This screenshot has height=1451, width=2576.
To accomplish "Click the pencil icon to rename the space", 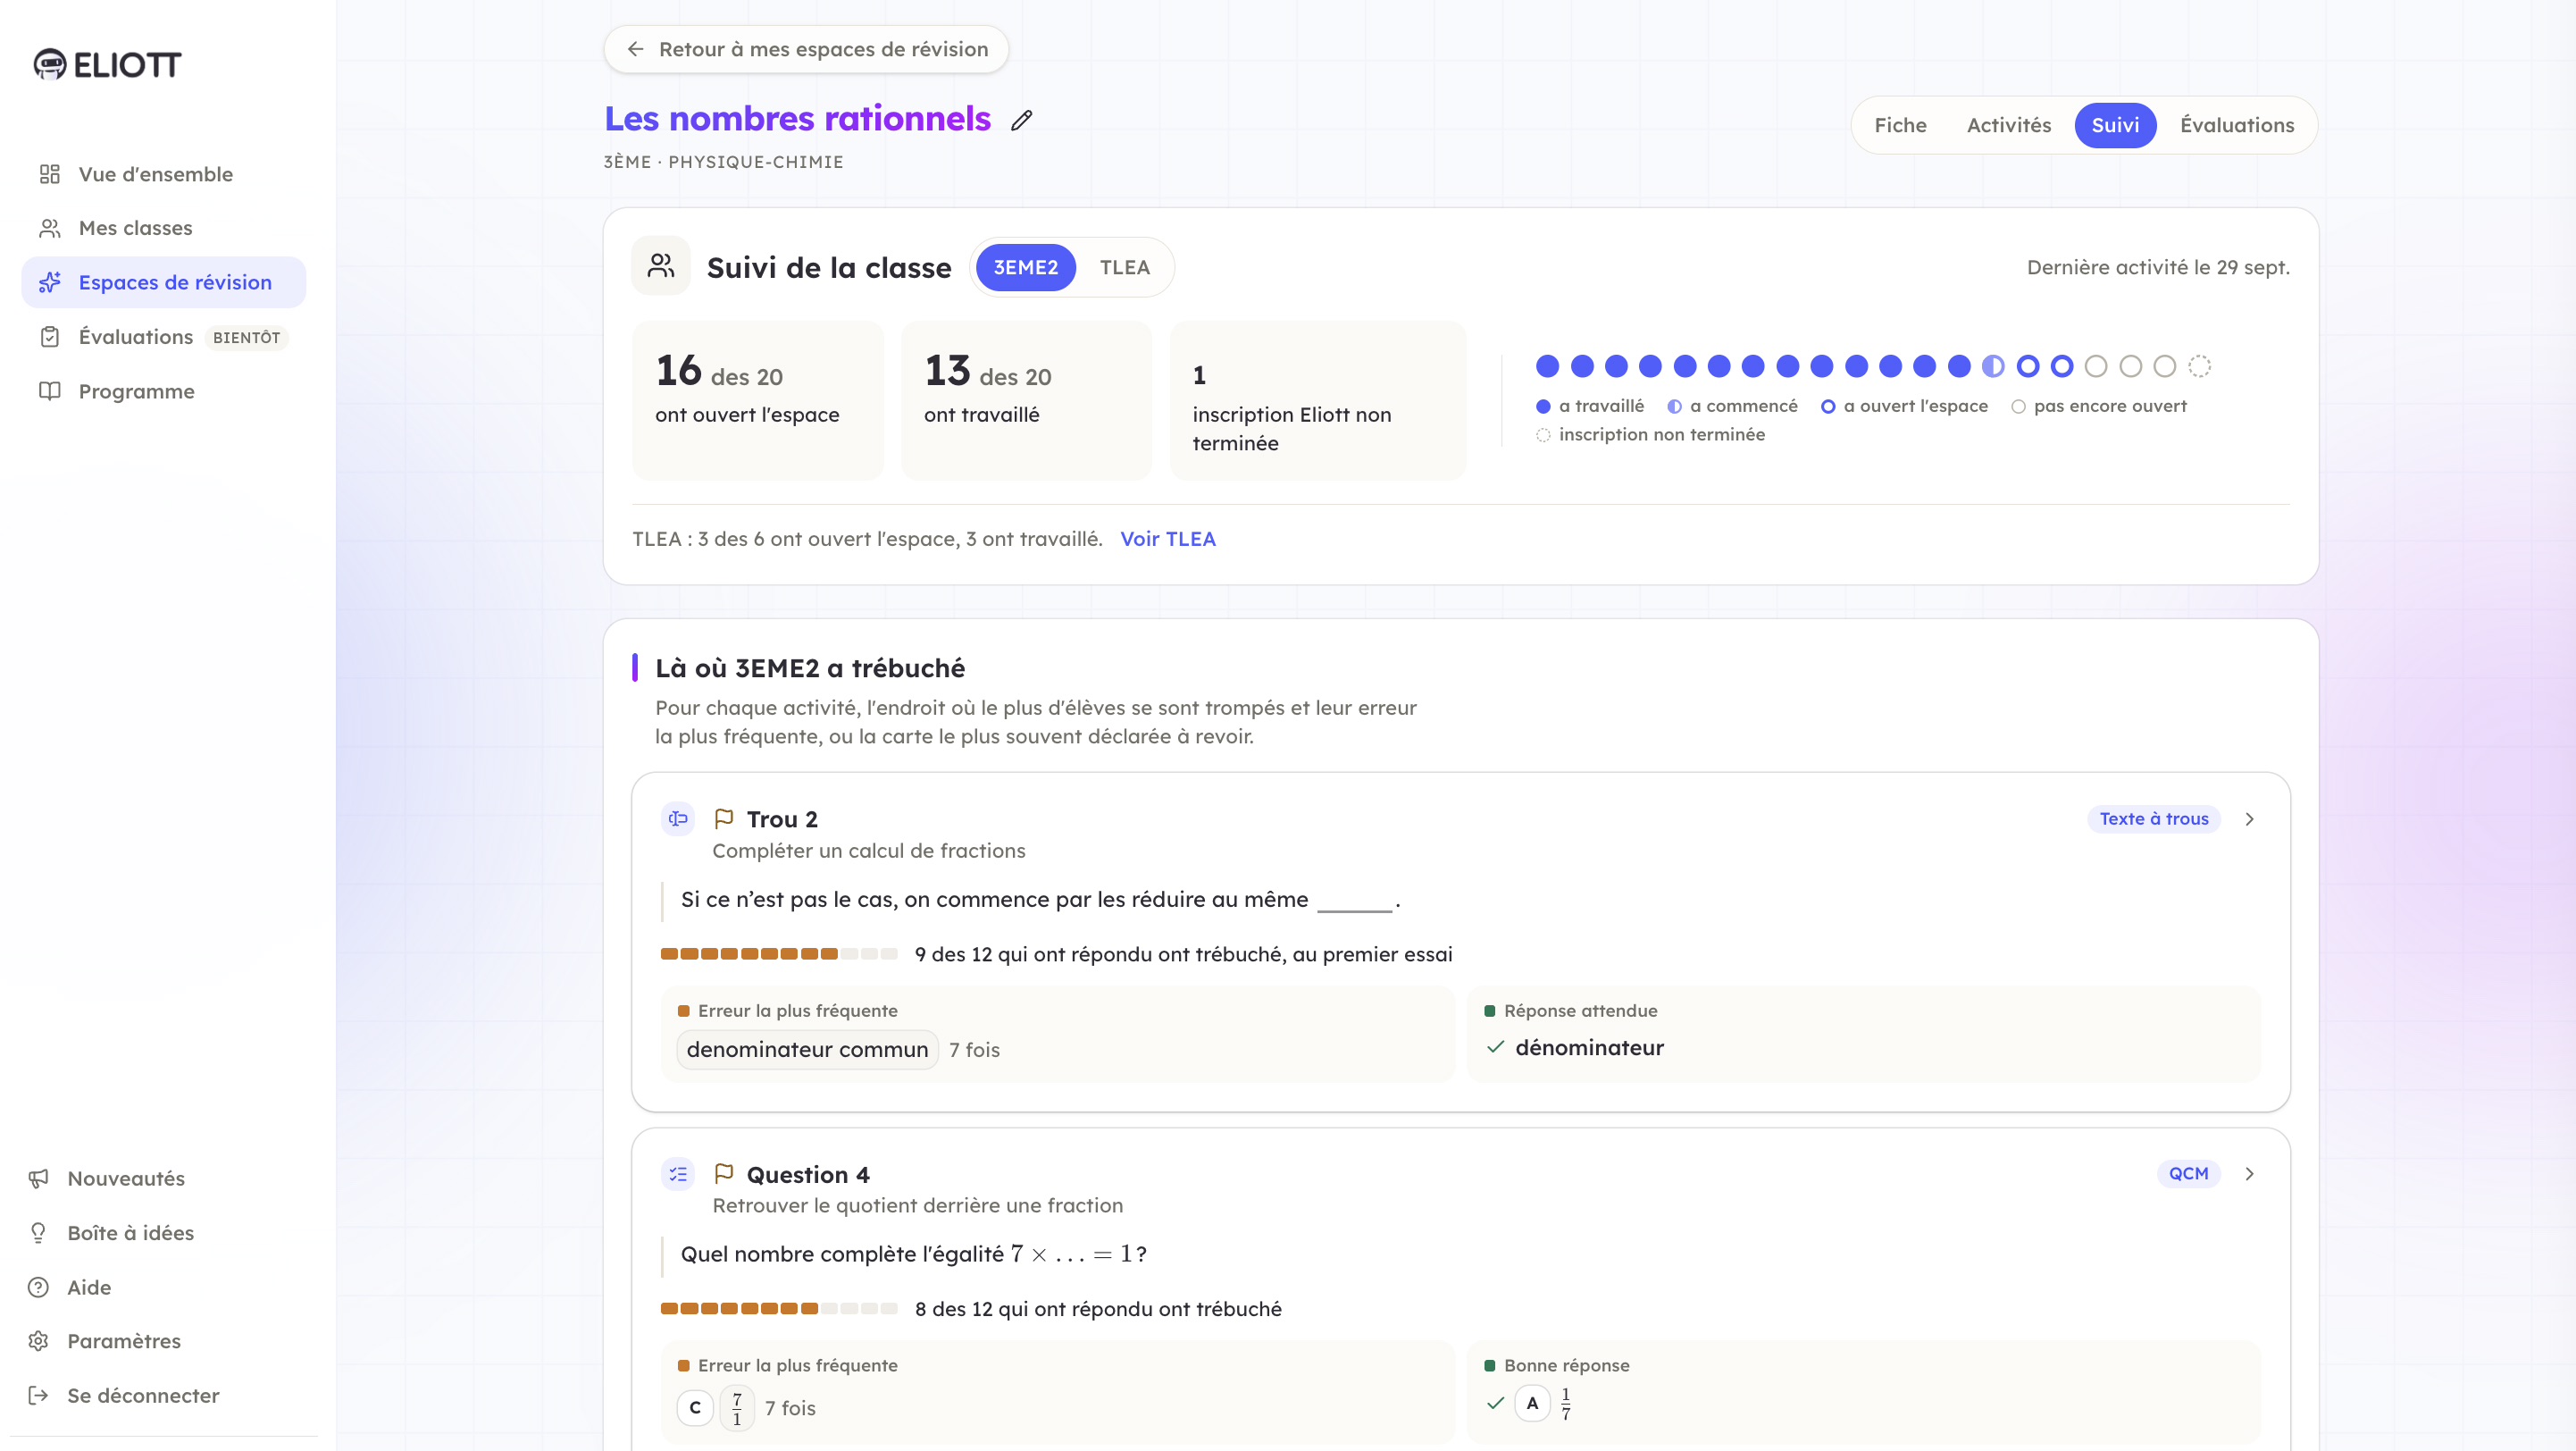I will 1021,120.
